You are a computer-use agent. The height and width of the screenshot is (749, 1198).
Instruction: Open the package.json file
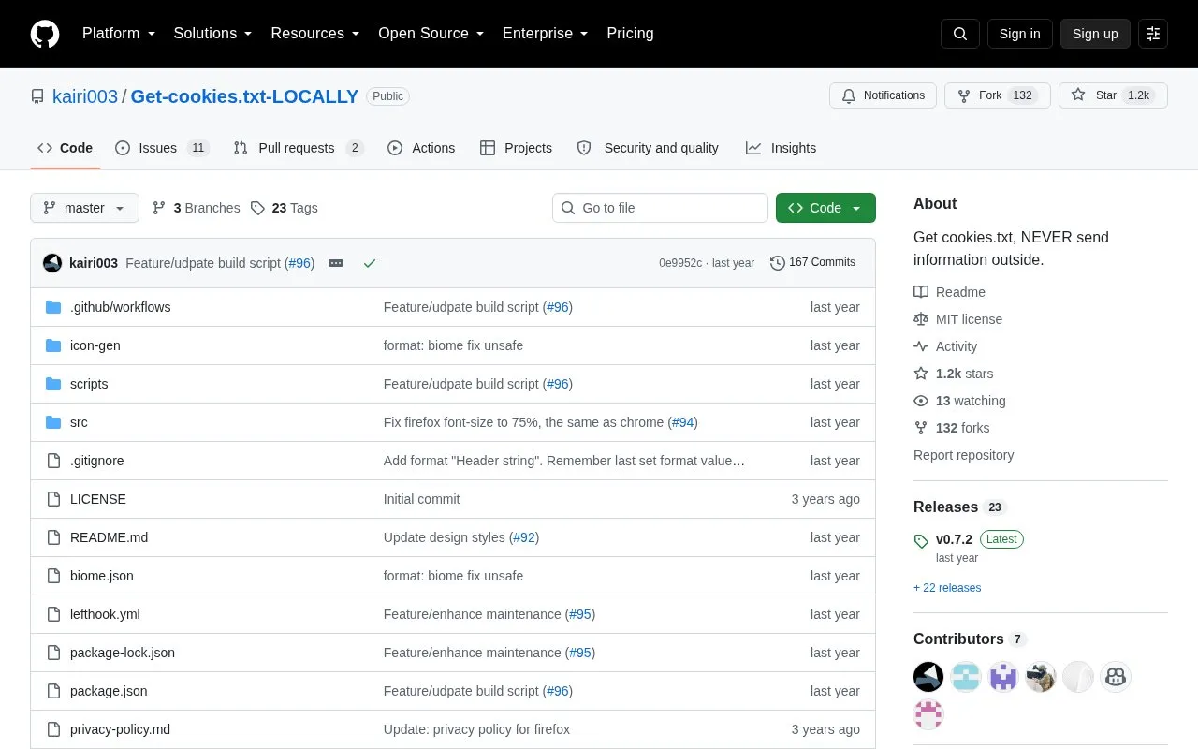(x=109, y=691)
